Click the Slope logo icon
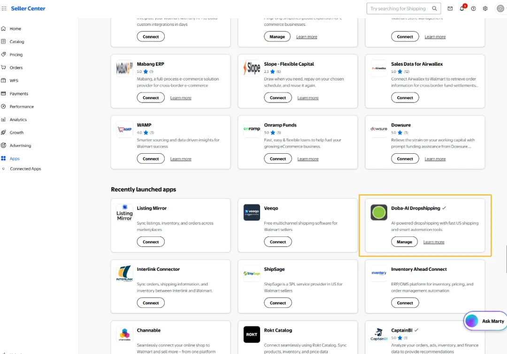 (252, 68)
